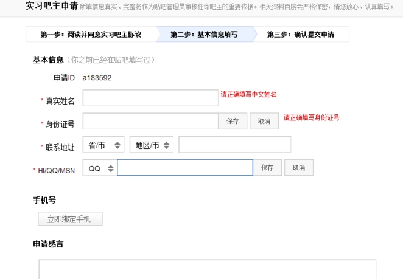Open the 省/市 province dropdown
The image size is (403, 279).
pyautogui.click(x=103, y=145)
